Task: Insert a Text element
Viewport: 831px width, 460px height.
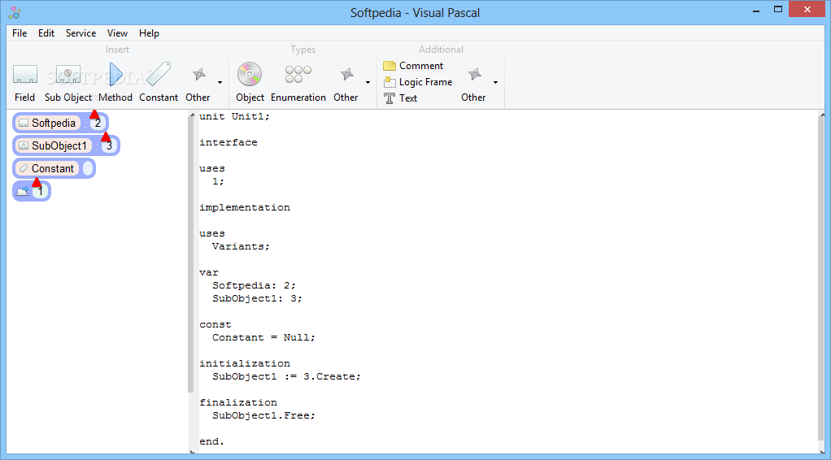Action: 400,98
